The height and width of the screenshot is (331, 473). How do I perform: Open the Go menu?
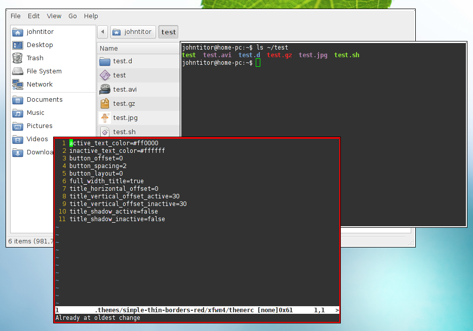click(72, 16)
